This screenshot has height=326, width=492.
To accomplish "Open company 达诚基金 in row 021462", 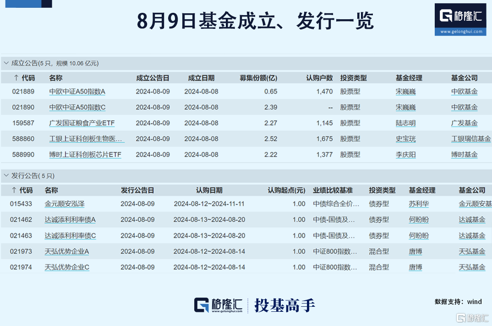I will click(x=472, y=220).
